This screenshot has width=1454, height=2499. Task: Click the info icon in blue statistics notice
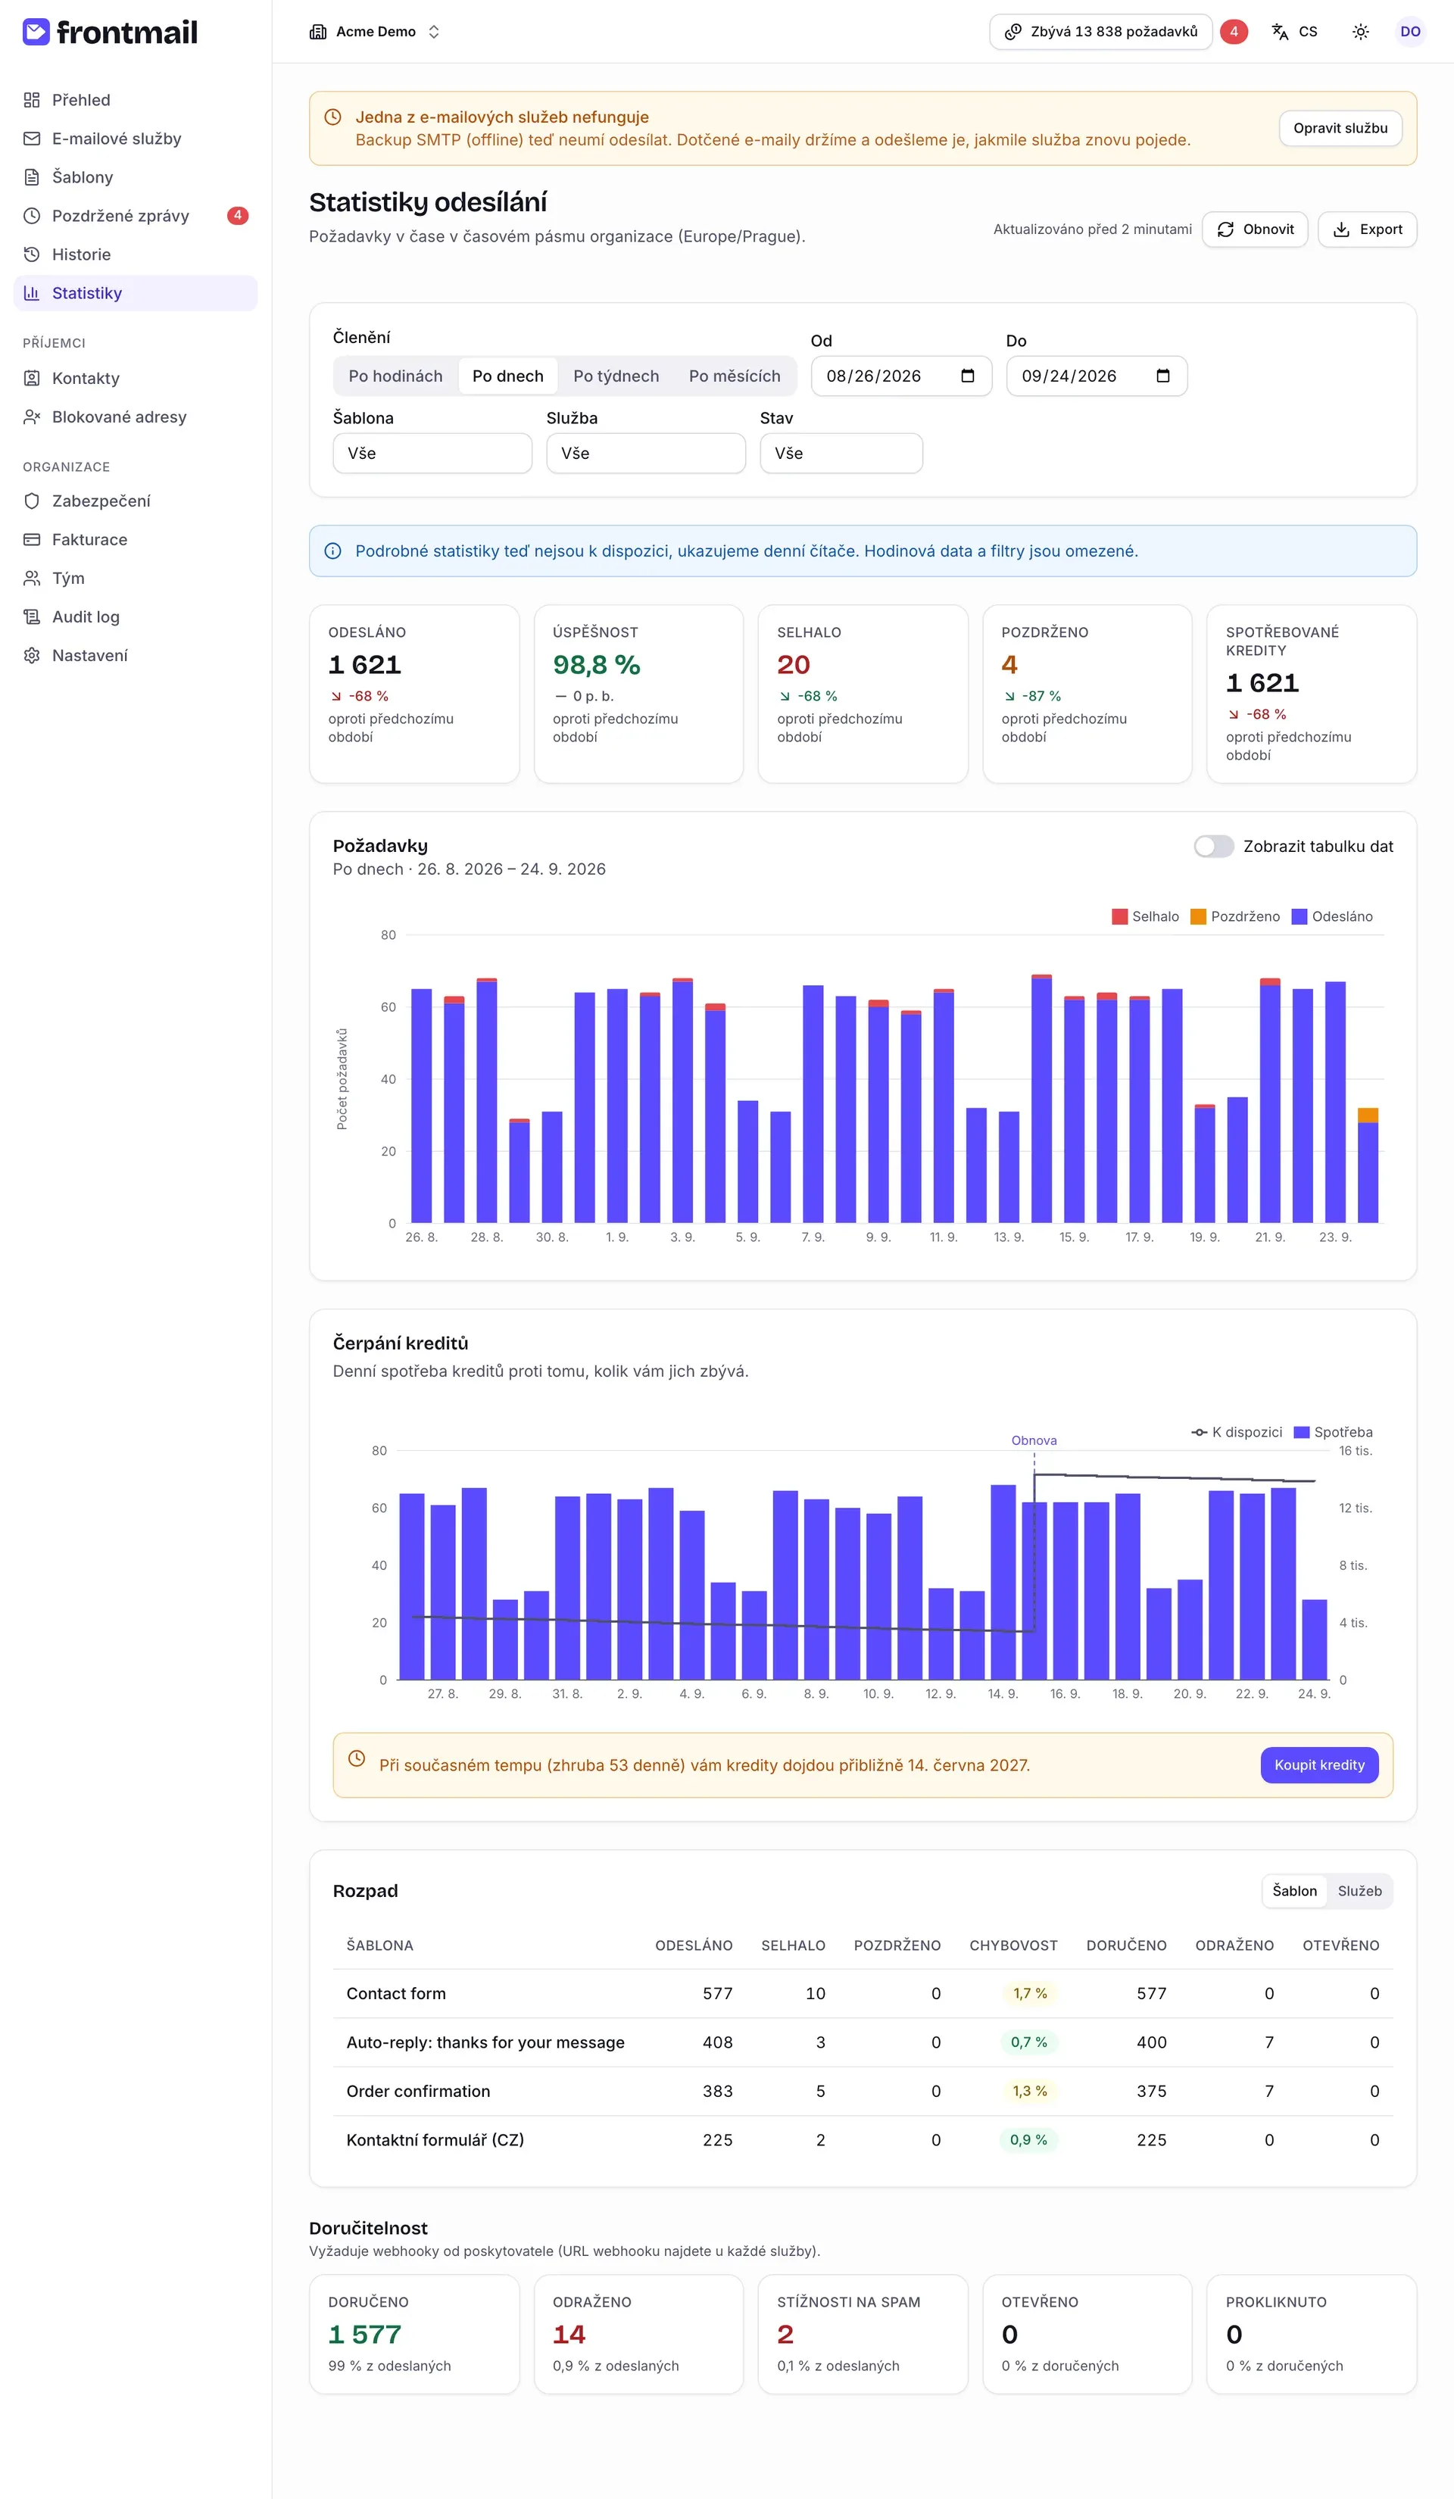click(333, 551)
